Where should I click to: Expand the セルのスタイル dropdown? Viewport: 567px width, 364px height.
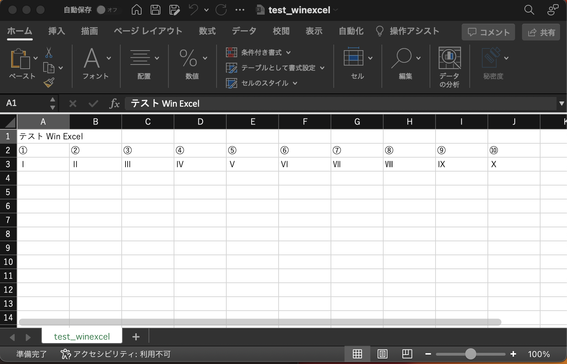tap(295, 83)
